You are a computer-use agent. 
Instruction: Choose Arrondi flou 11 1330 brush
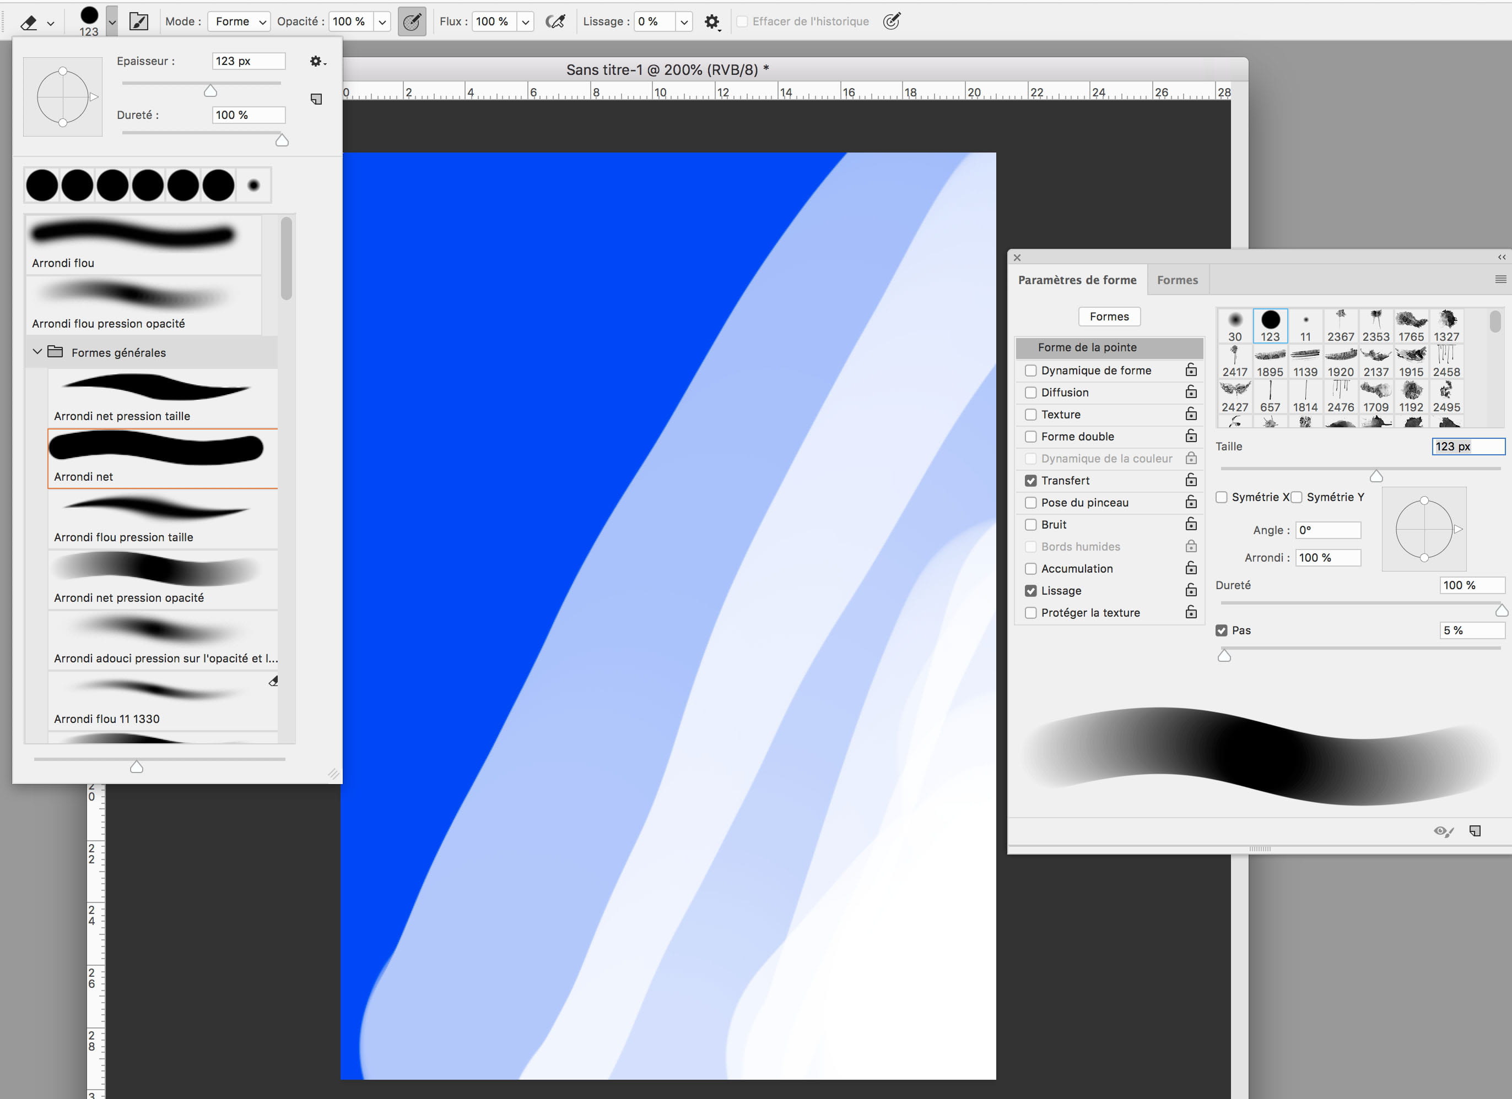[x=163, y=701]
